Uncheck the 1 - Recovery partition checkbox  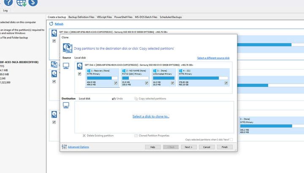point(116,83)
